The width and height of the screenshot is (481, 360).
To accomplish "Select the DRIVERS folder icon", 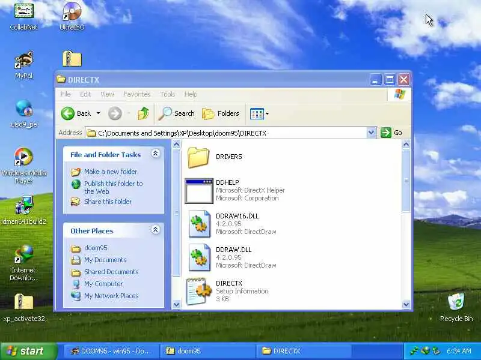I will click(198, 157).
